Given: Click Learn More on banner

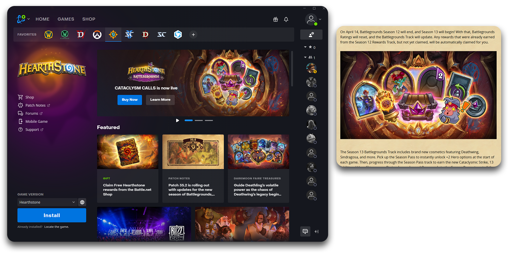Looking at the screenshot, I should point(160,100).
